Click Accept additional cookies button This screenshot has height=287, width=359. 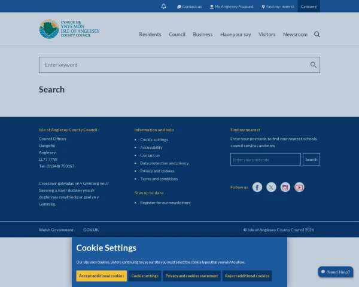101,276
